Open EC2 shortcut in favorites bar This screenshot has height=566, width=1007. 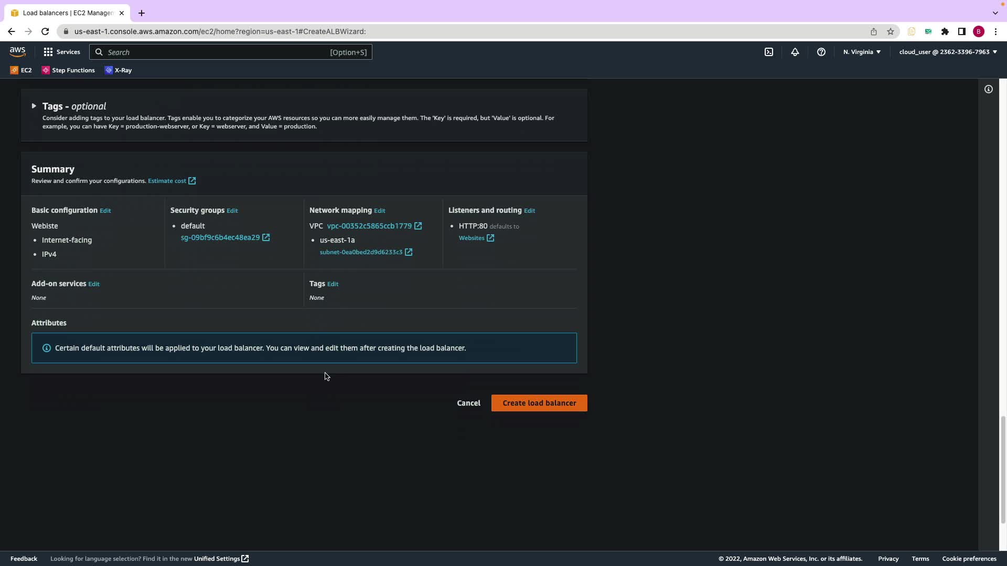[x=21, y=70]
